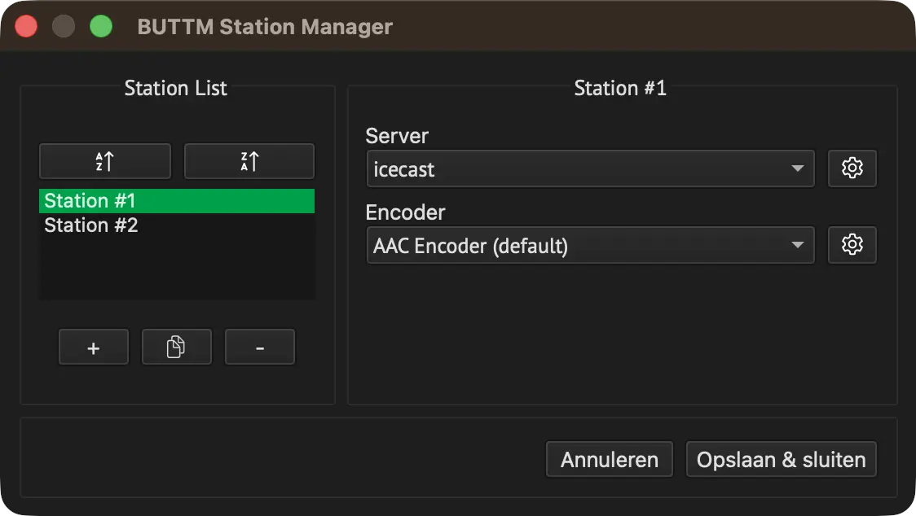Sort station list A to Z

click(105, 161)
